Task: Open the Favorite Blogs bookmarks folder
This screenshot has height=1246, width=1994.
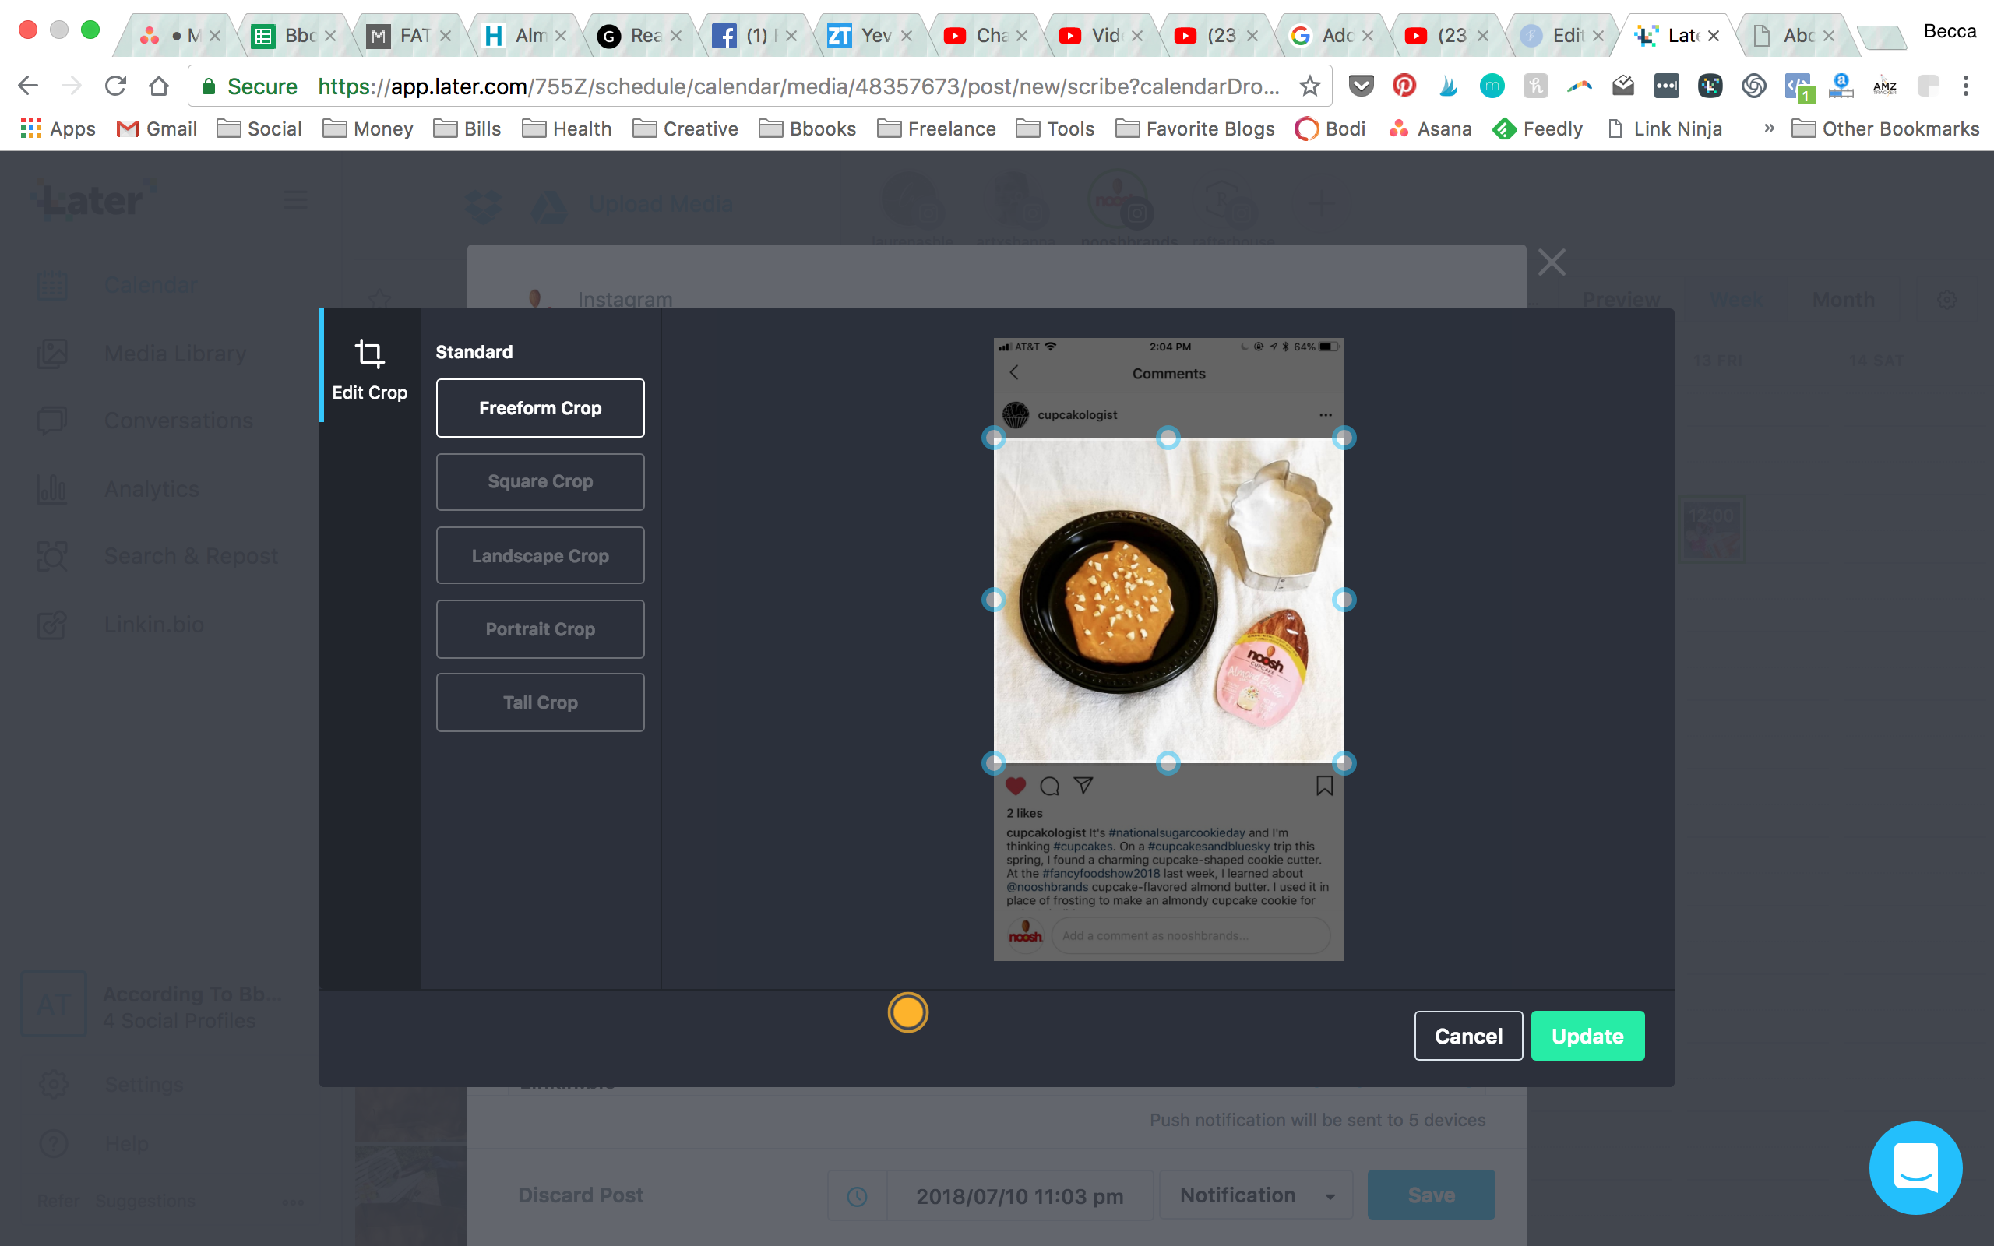Action: 1195,128
